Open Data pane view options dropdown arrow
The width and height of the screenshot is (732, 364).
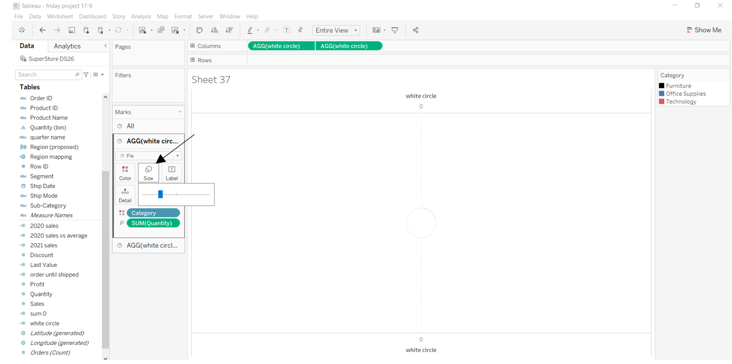pyautogui.click(x=103, y=75)
